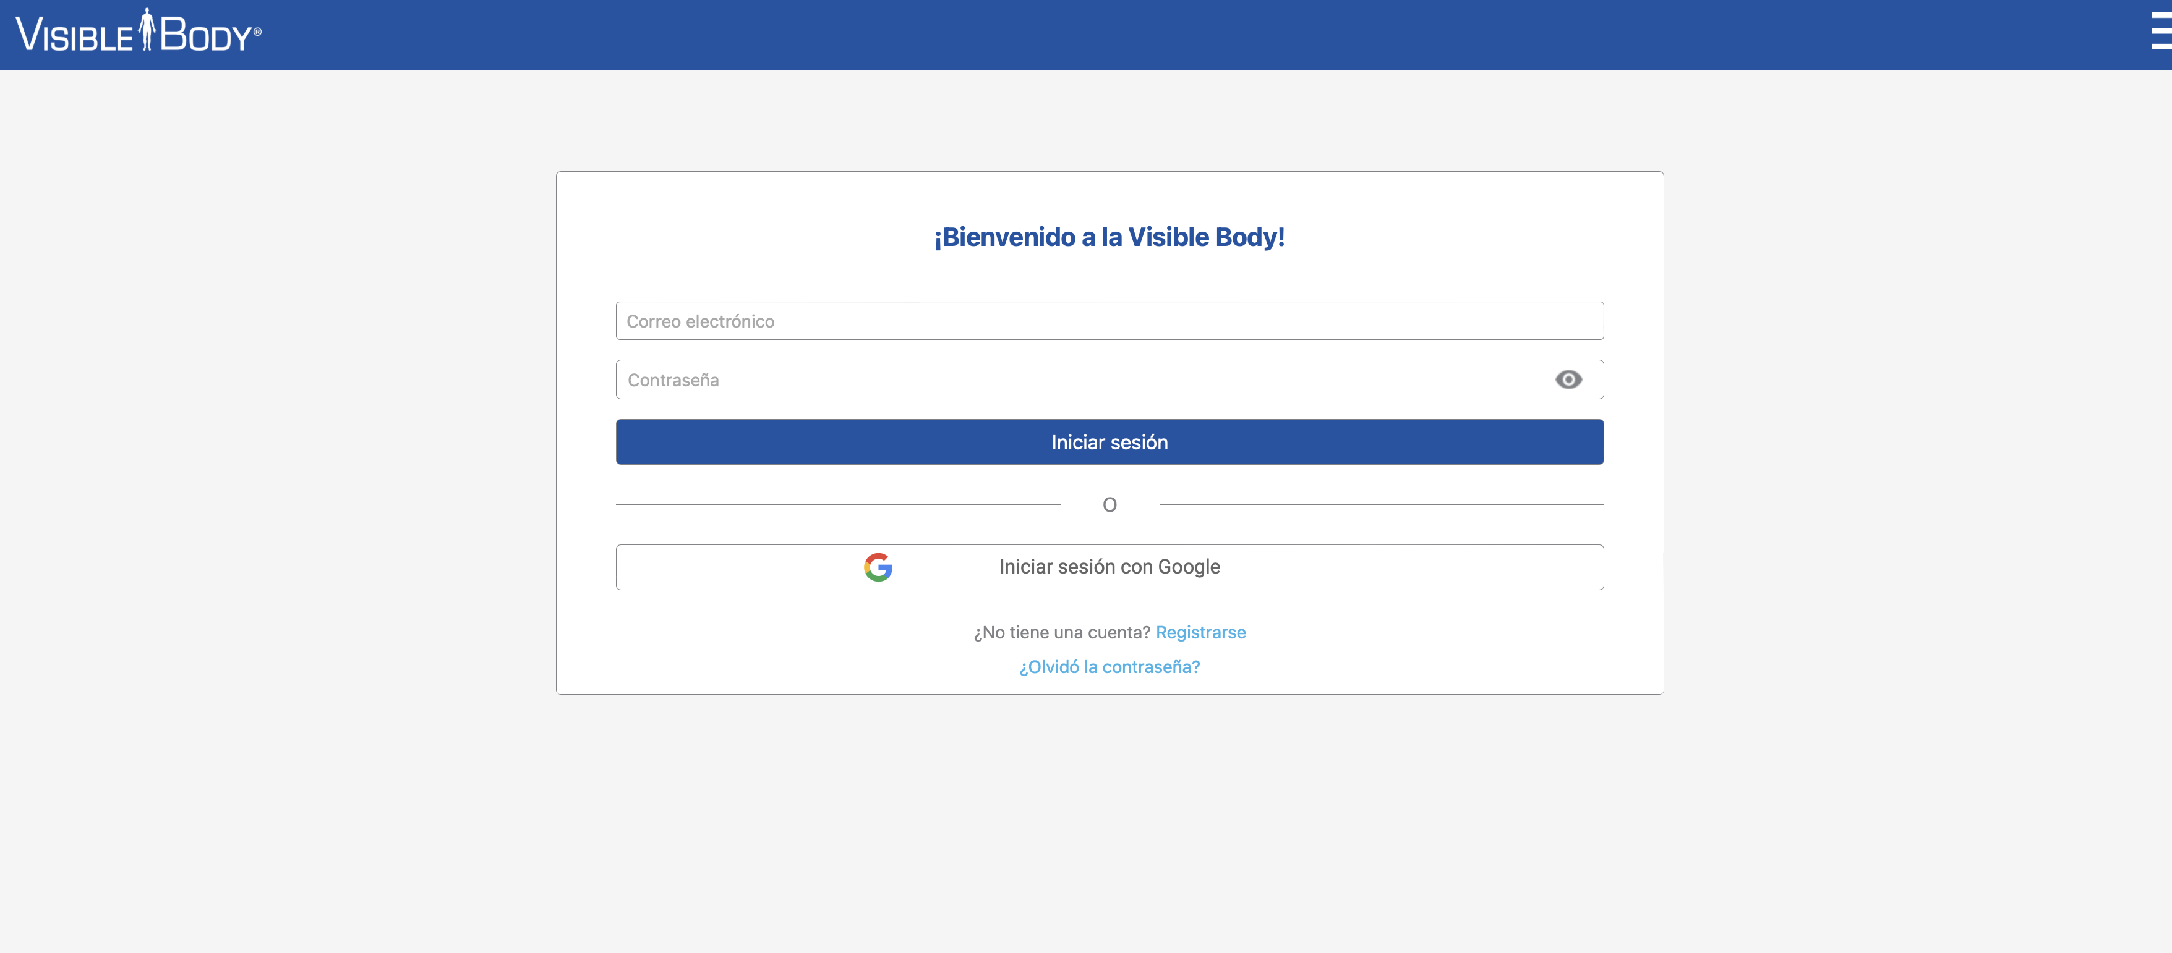Screen dimensions: 2172x953
Task: Sign in with the Google button
Action: tap(1110, 567)
